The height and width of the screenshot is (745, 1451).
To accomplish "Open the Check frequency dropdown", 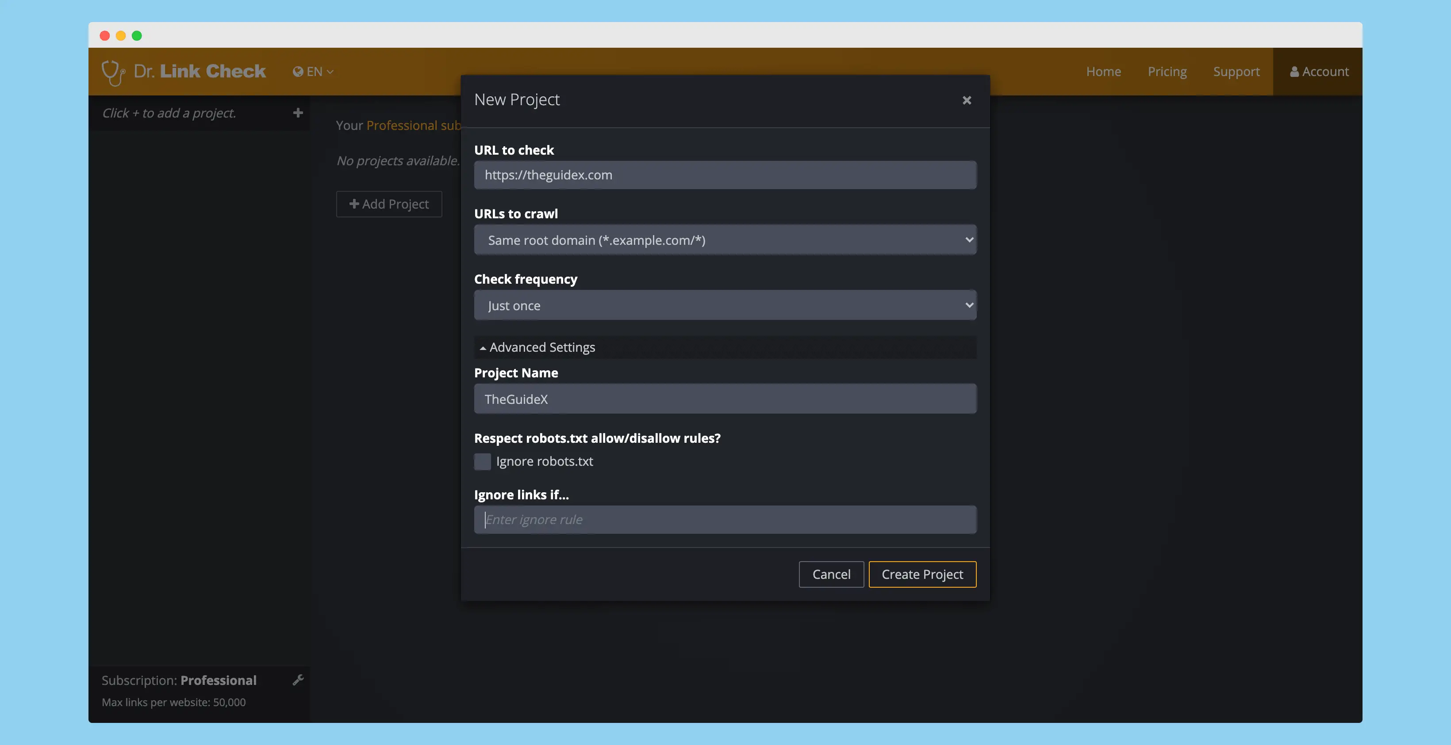I will click(725, 305).
